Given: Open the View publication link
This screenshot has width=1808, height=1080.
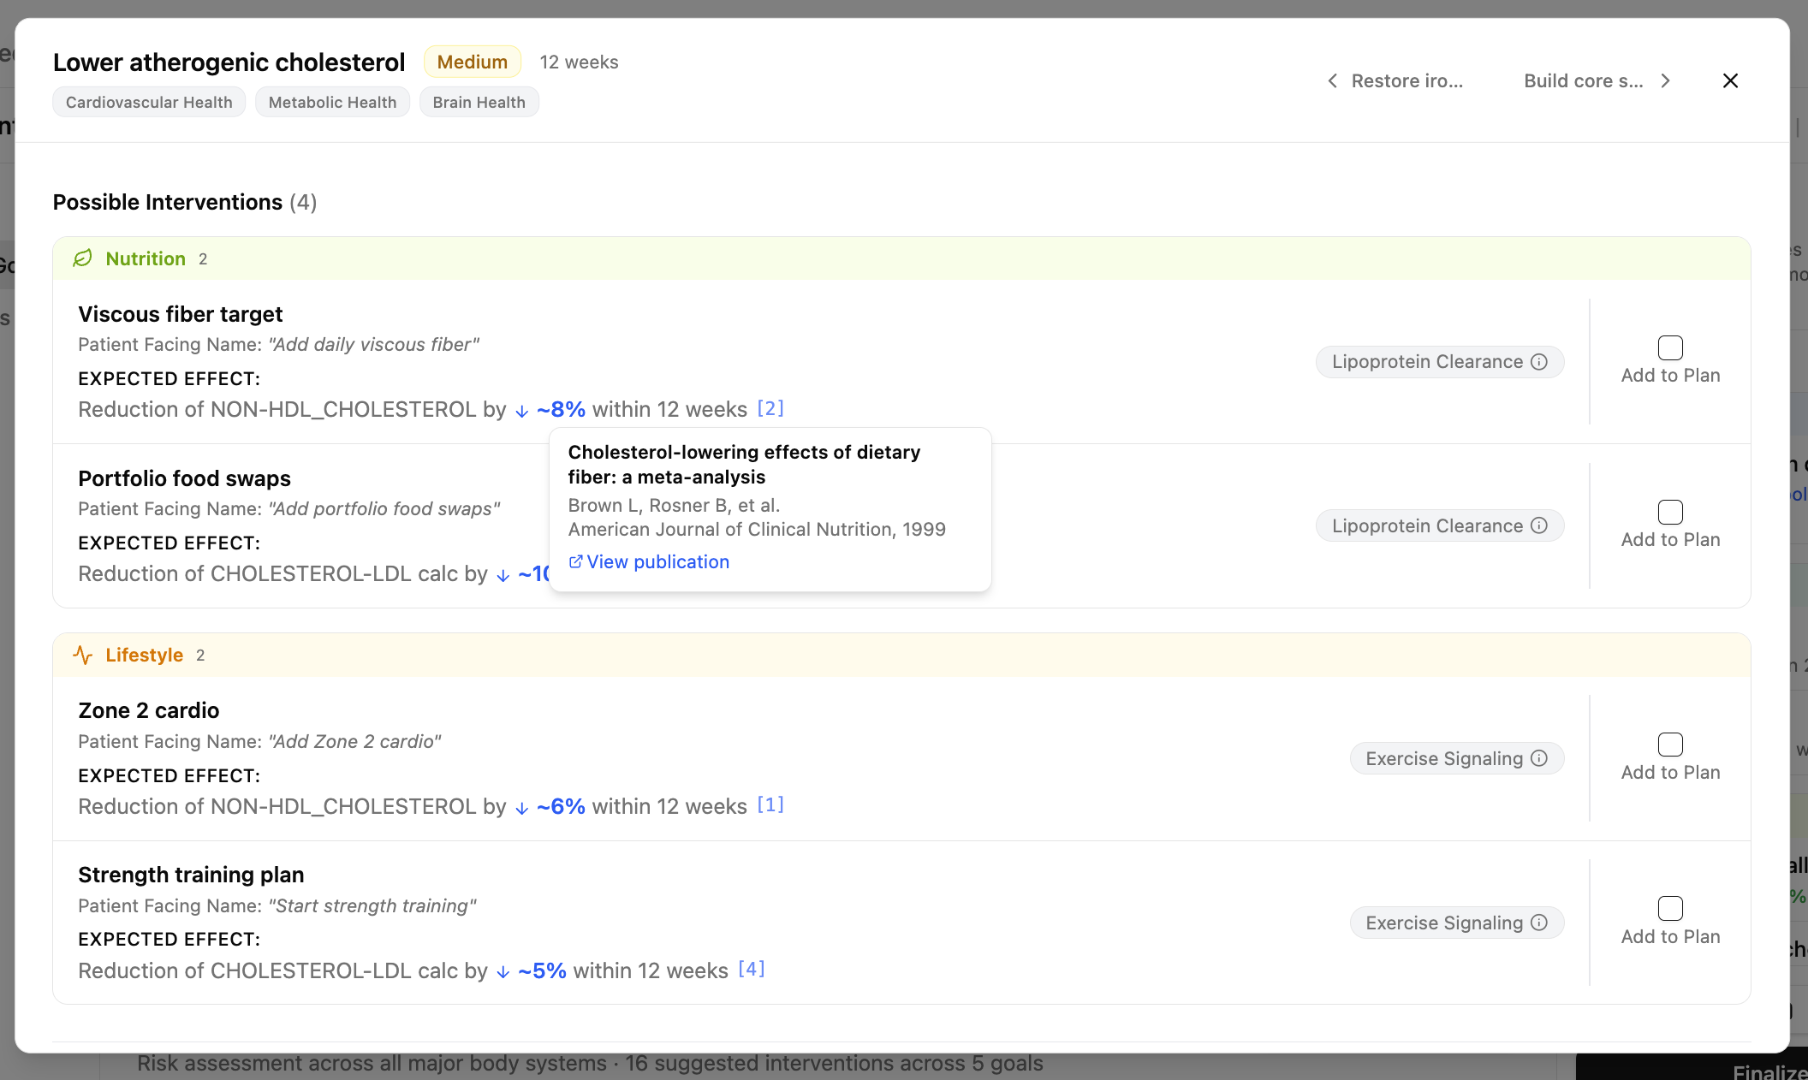Looking at the screenshot, I should point(657,562).
